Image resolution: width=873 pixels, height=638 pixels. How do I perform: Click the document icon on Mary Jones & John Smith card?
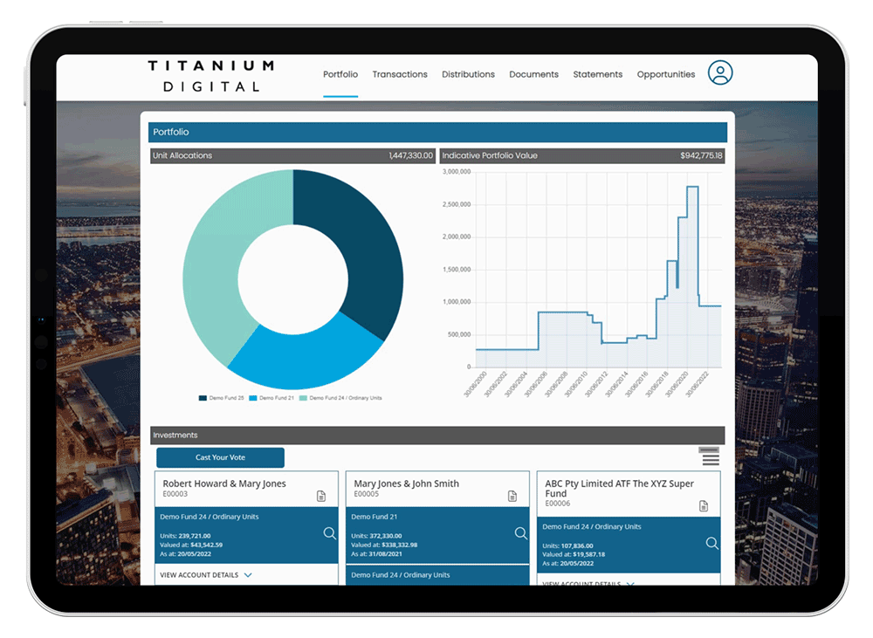point(512,496)
